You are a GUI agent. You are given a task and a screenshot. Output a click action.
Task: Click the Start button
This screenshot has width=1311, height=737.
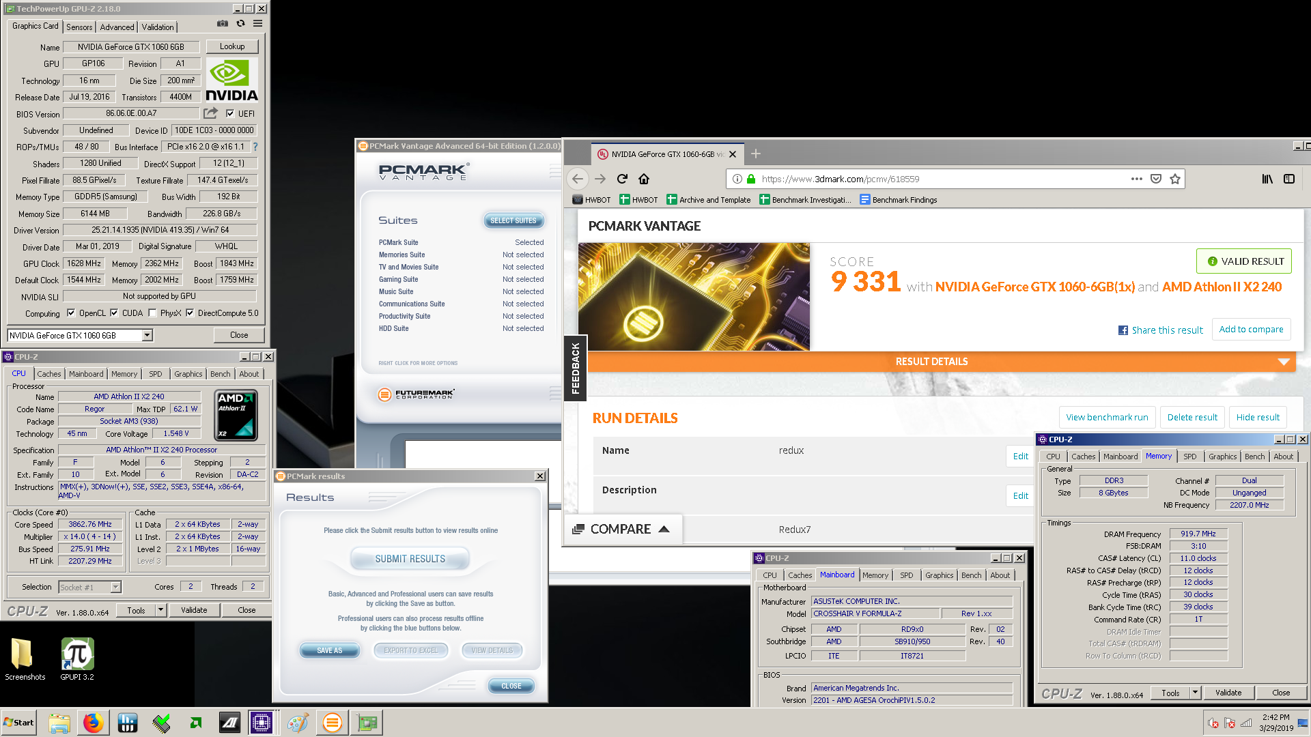tap(19, 723)
